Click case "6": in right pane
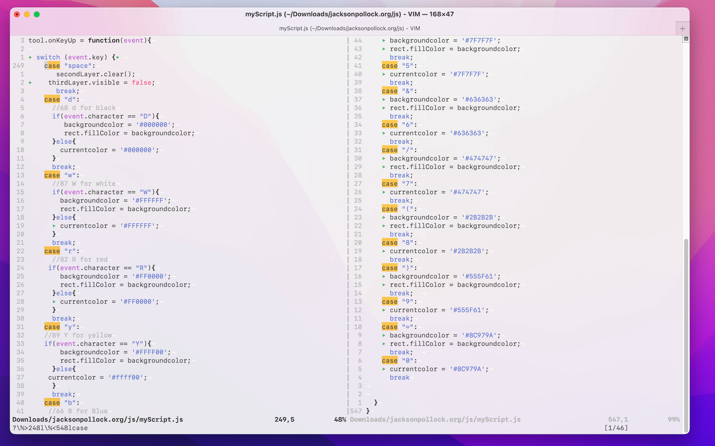This screenshot has height=446, width=715. coord(399,124)
